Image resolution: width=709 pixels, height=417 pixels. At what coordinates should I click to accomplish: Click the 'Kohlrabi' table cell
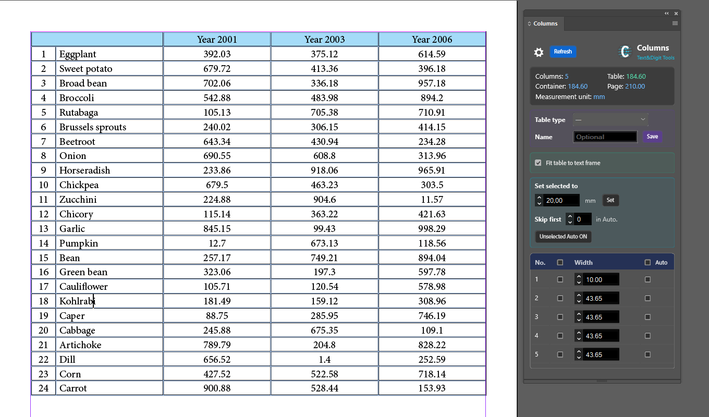tap(109, 301)
